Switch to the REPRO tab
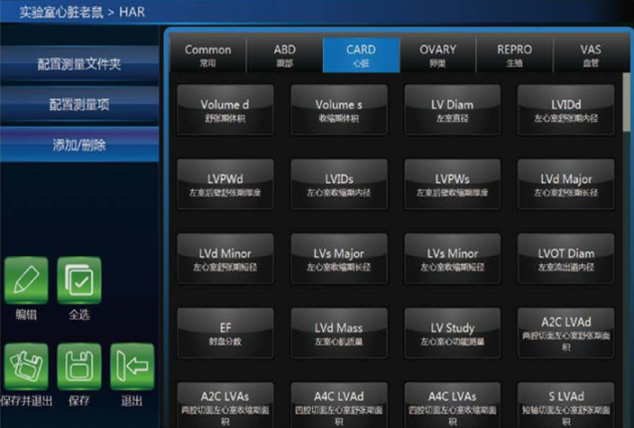Screen dimensions: 634x428 click(x=514, y=55)
